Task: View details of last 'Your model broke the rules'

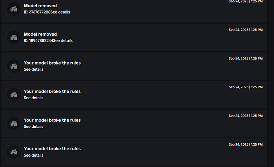Action: (33, 155)
